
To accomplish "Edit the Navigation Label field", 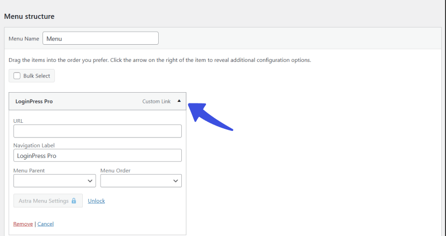I will click(x=97, y=155).
